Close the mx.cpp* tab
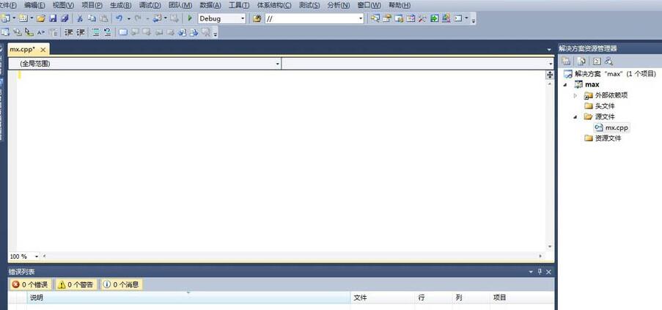 coord(43,49)
